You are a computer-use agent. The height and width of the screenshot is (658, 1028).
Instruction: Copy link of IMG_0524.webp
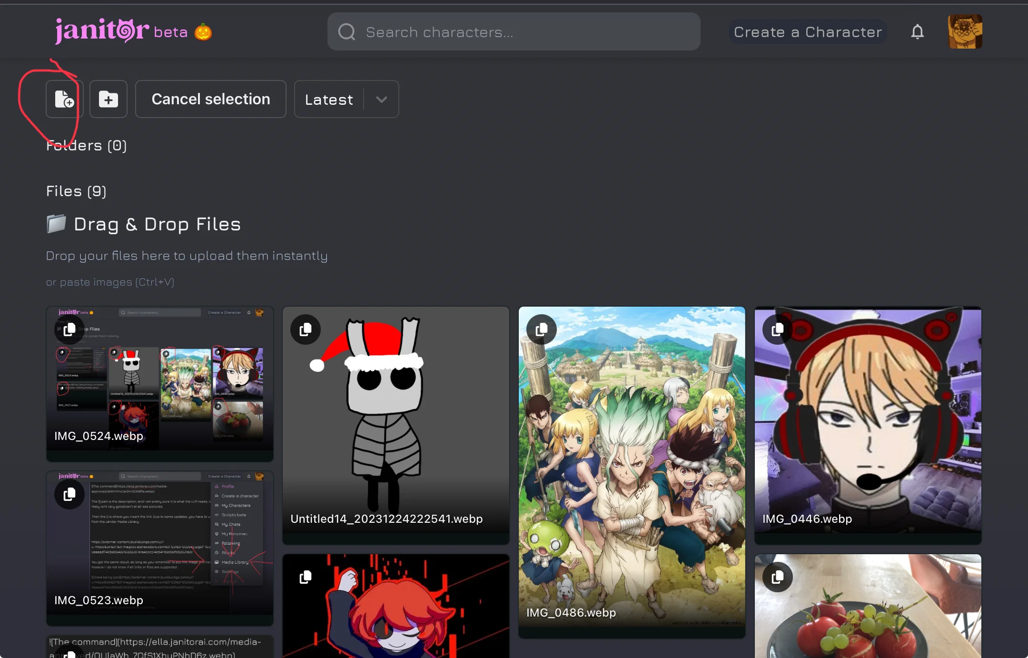pyautogui.click(x=69, y=329)
